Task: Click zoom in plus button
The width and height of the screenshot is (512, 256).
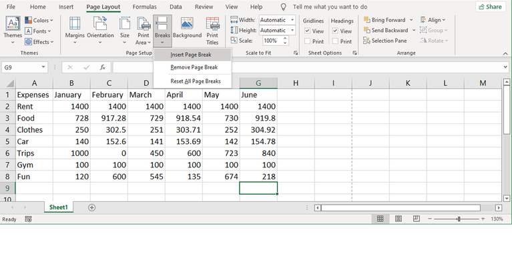Action: 483,219
